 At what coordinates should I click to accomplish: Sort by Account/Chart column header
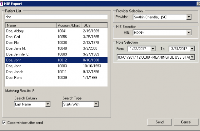click(x=69, y=25)
